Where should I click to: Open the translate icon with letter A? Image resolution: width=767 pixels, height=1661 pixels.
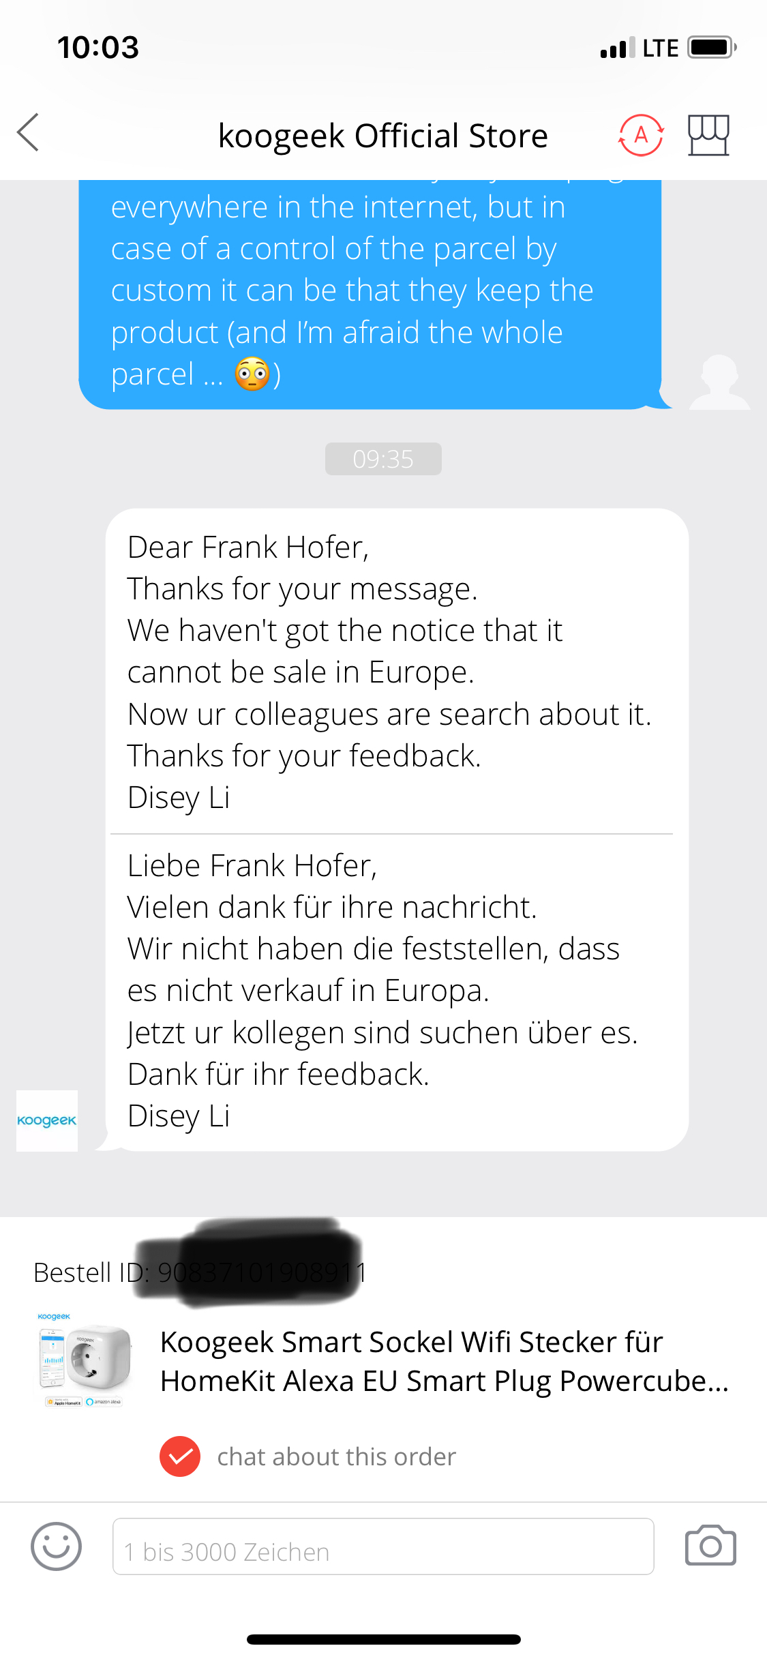click(641, 135)
